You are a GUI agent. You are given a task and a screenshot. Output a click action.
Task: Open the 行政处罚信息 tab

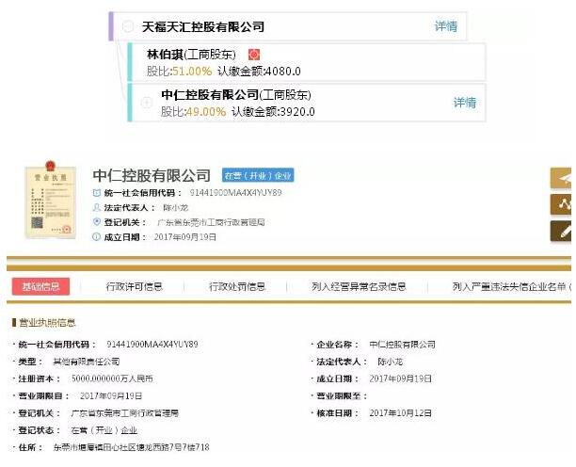coord(237,287)
